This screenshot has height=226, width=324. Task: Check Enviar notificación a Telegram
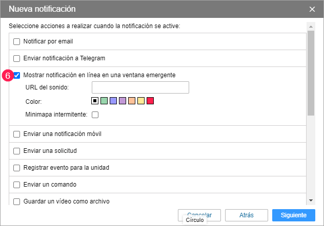[17, 58]
